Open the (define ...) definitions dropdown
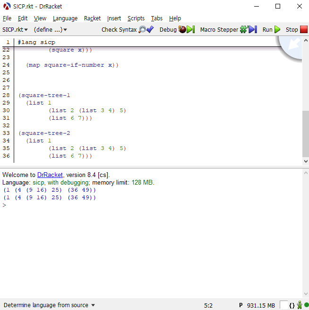The height and width of the screenshot is (310, 309). point(50,29)
